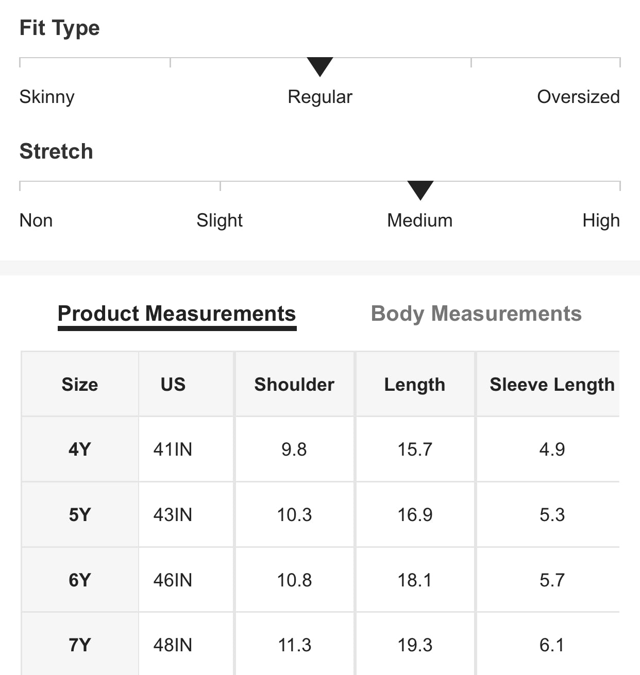This screenshot has height=675, width=640.
Task: Click the Non stretch label
Action: (36, 220)
